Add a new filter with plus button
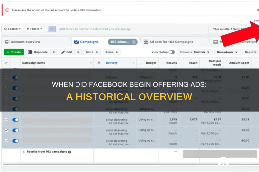The width and height of the screenshot is (259, 172). click(x=52, y=29)
